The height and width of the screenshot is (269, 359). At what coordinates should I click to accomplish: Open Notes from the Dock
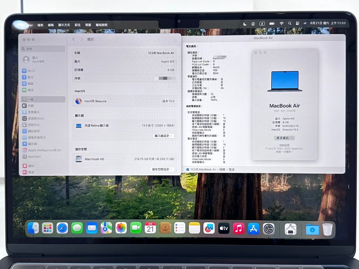tap(194, 228)
